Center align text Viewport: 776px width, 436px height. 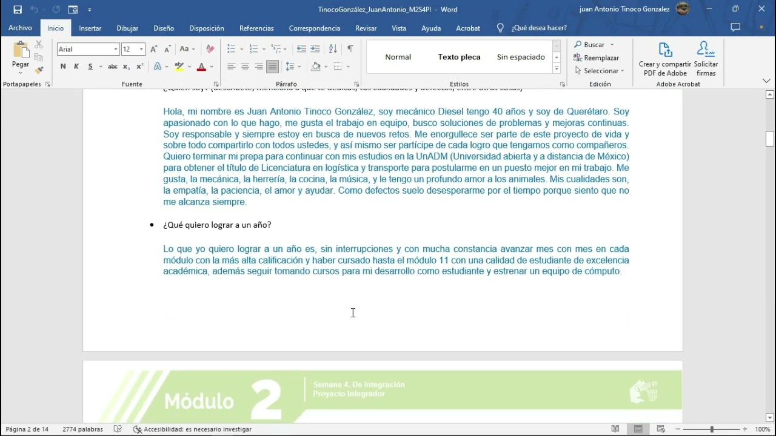pos(245,67)
